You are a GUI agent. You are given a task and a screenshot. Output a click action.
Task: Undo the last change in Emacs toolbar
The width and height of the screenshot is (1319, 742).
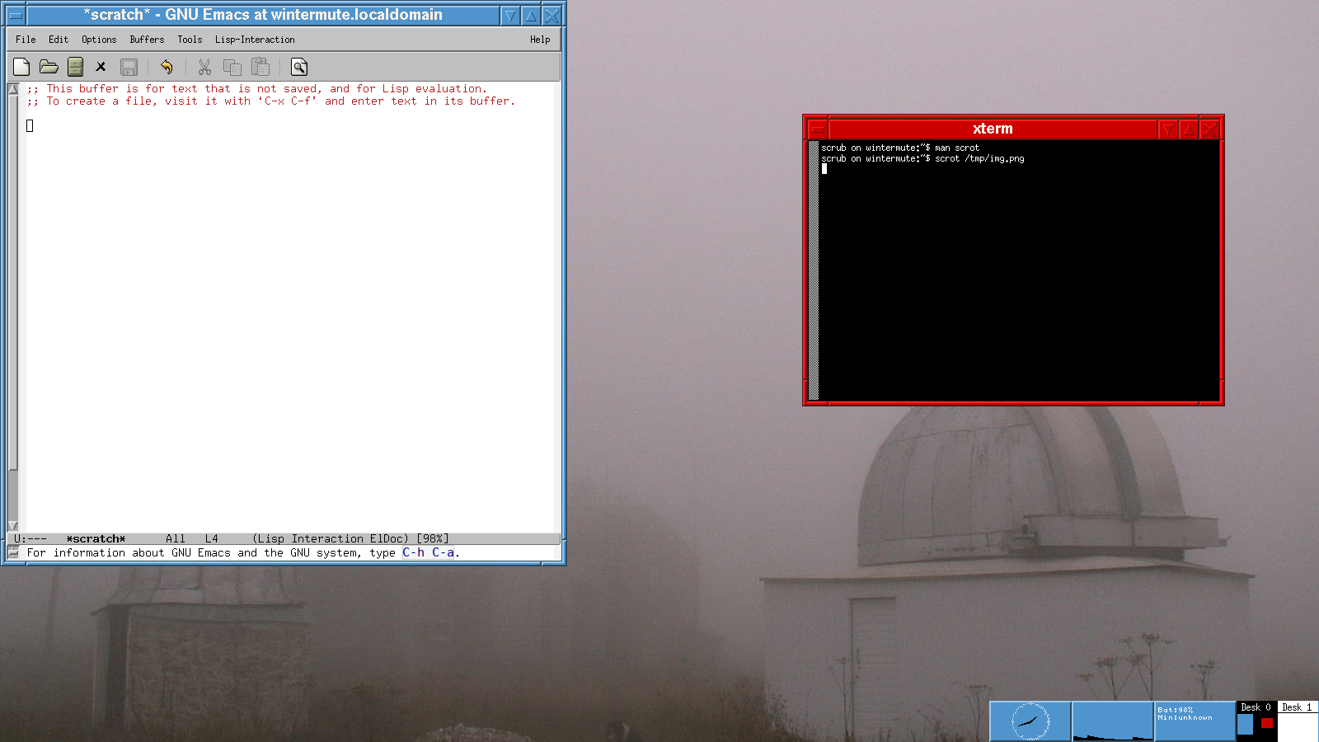point(167,67)
